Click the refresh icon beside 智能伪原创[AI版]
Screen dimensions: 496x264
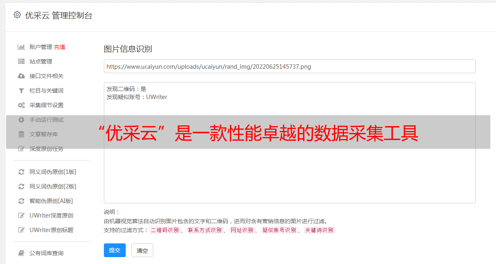pos(21,201)
